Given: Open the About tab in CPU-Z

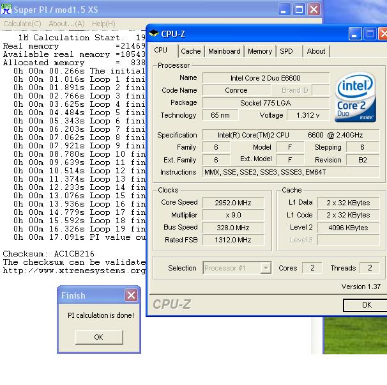Looking at the screenshot, I should (316, 51).
